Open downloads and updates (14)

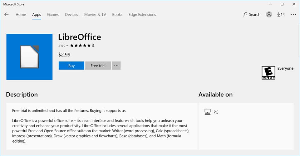click(x=281, y=15)
